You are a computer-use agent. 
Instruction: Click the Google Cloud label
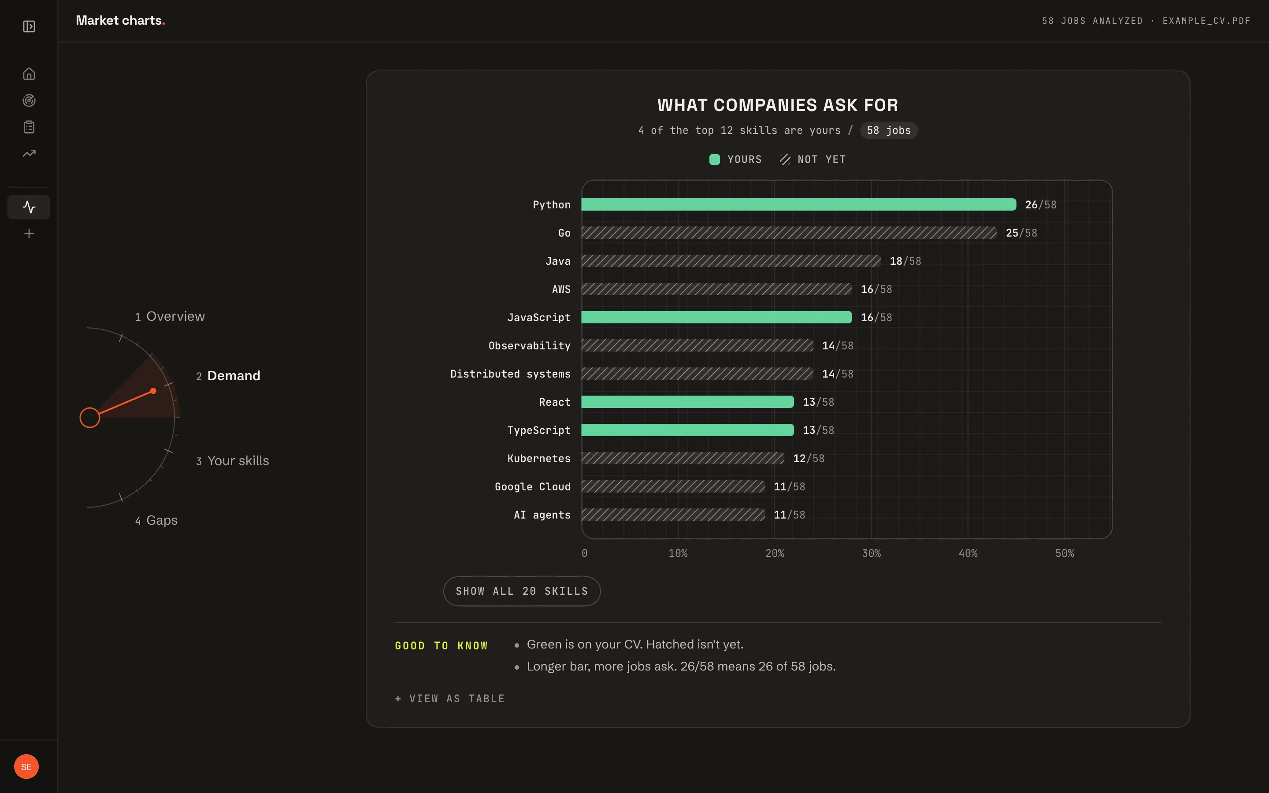tap(532, 487)
